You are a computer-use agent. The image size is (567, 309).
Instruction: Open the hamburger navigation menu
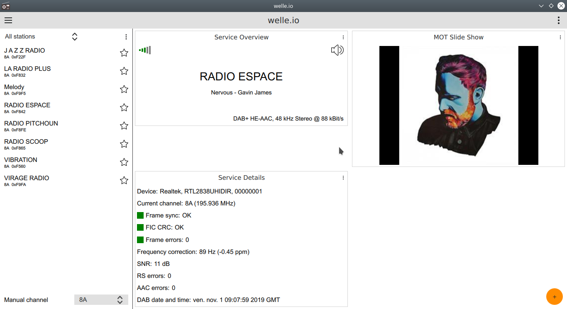pos(8,20)
